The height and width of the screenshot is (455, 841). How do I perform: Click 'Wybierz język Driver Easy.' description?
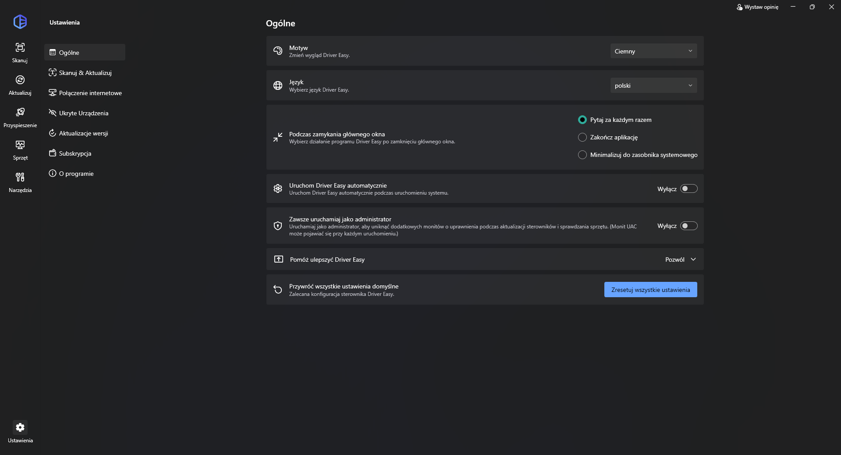[319, 90]
